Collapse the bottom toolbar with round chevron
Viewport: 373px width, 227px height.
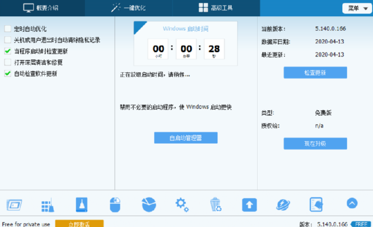coord(352,204)
